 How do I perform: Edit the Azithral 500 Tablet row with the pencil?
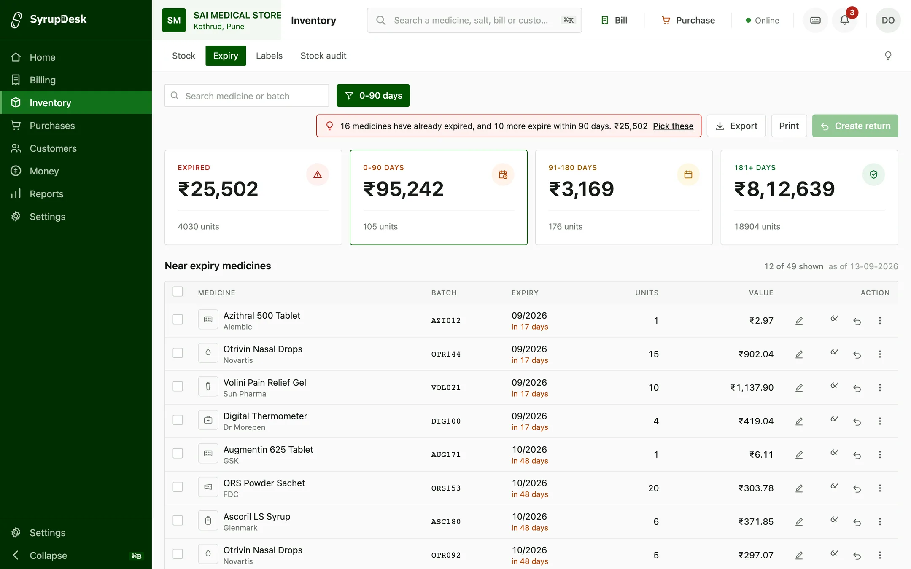pyautogui.click(x=799, y=321)
